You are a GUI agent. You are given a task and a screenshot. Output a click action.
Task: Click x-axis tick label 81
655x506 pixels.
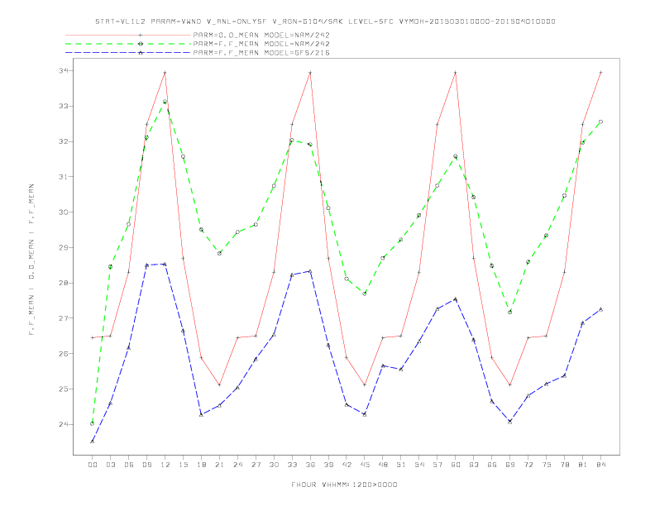coord(583,465)
